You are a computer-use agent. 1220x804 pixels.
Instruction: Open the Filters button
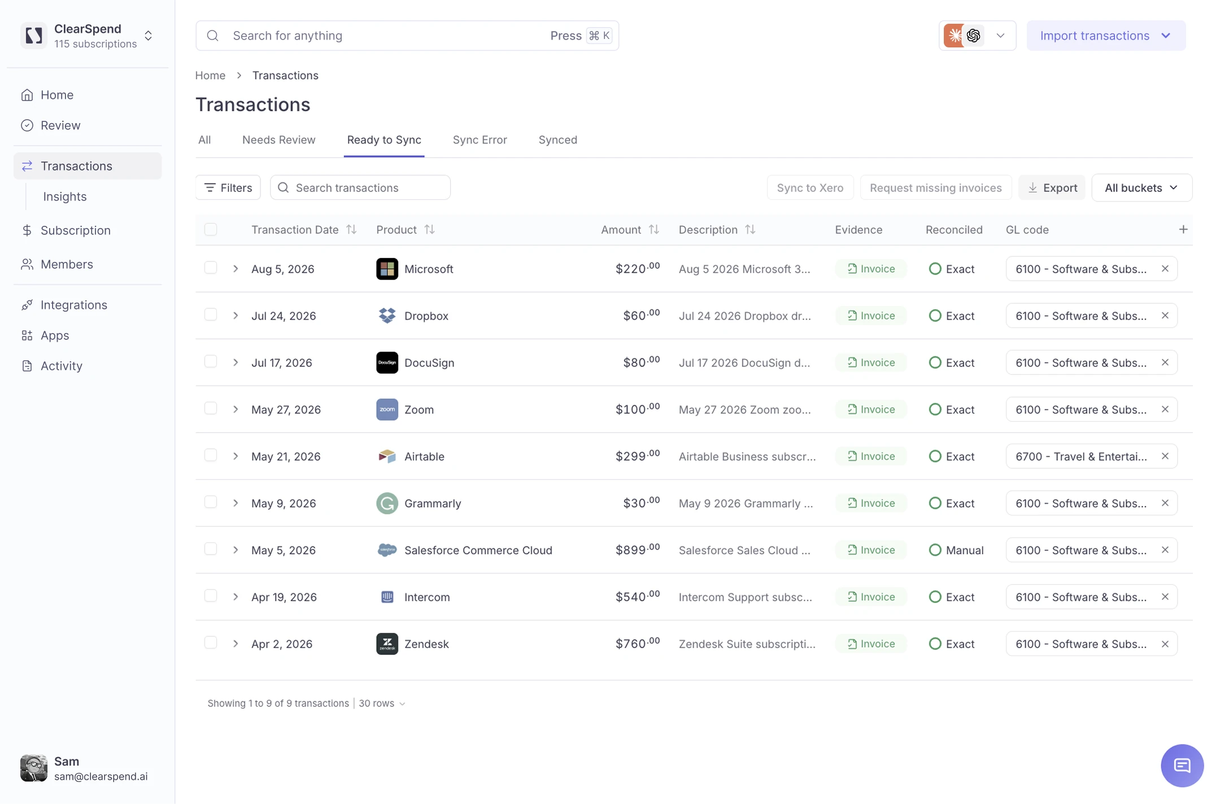tap(228, 187)
